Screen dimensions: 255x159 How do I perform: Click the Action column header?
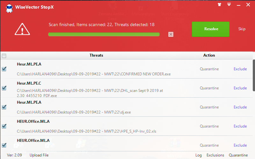pos(209,55)
